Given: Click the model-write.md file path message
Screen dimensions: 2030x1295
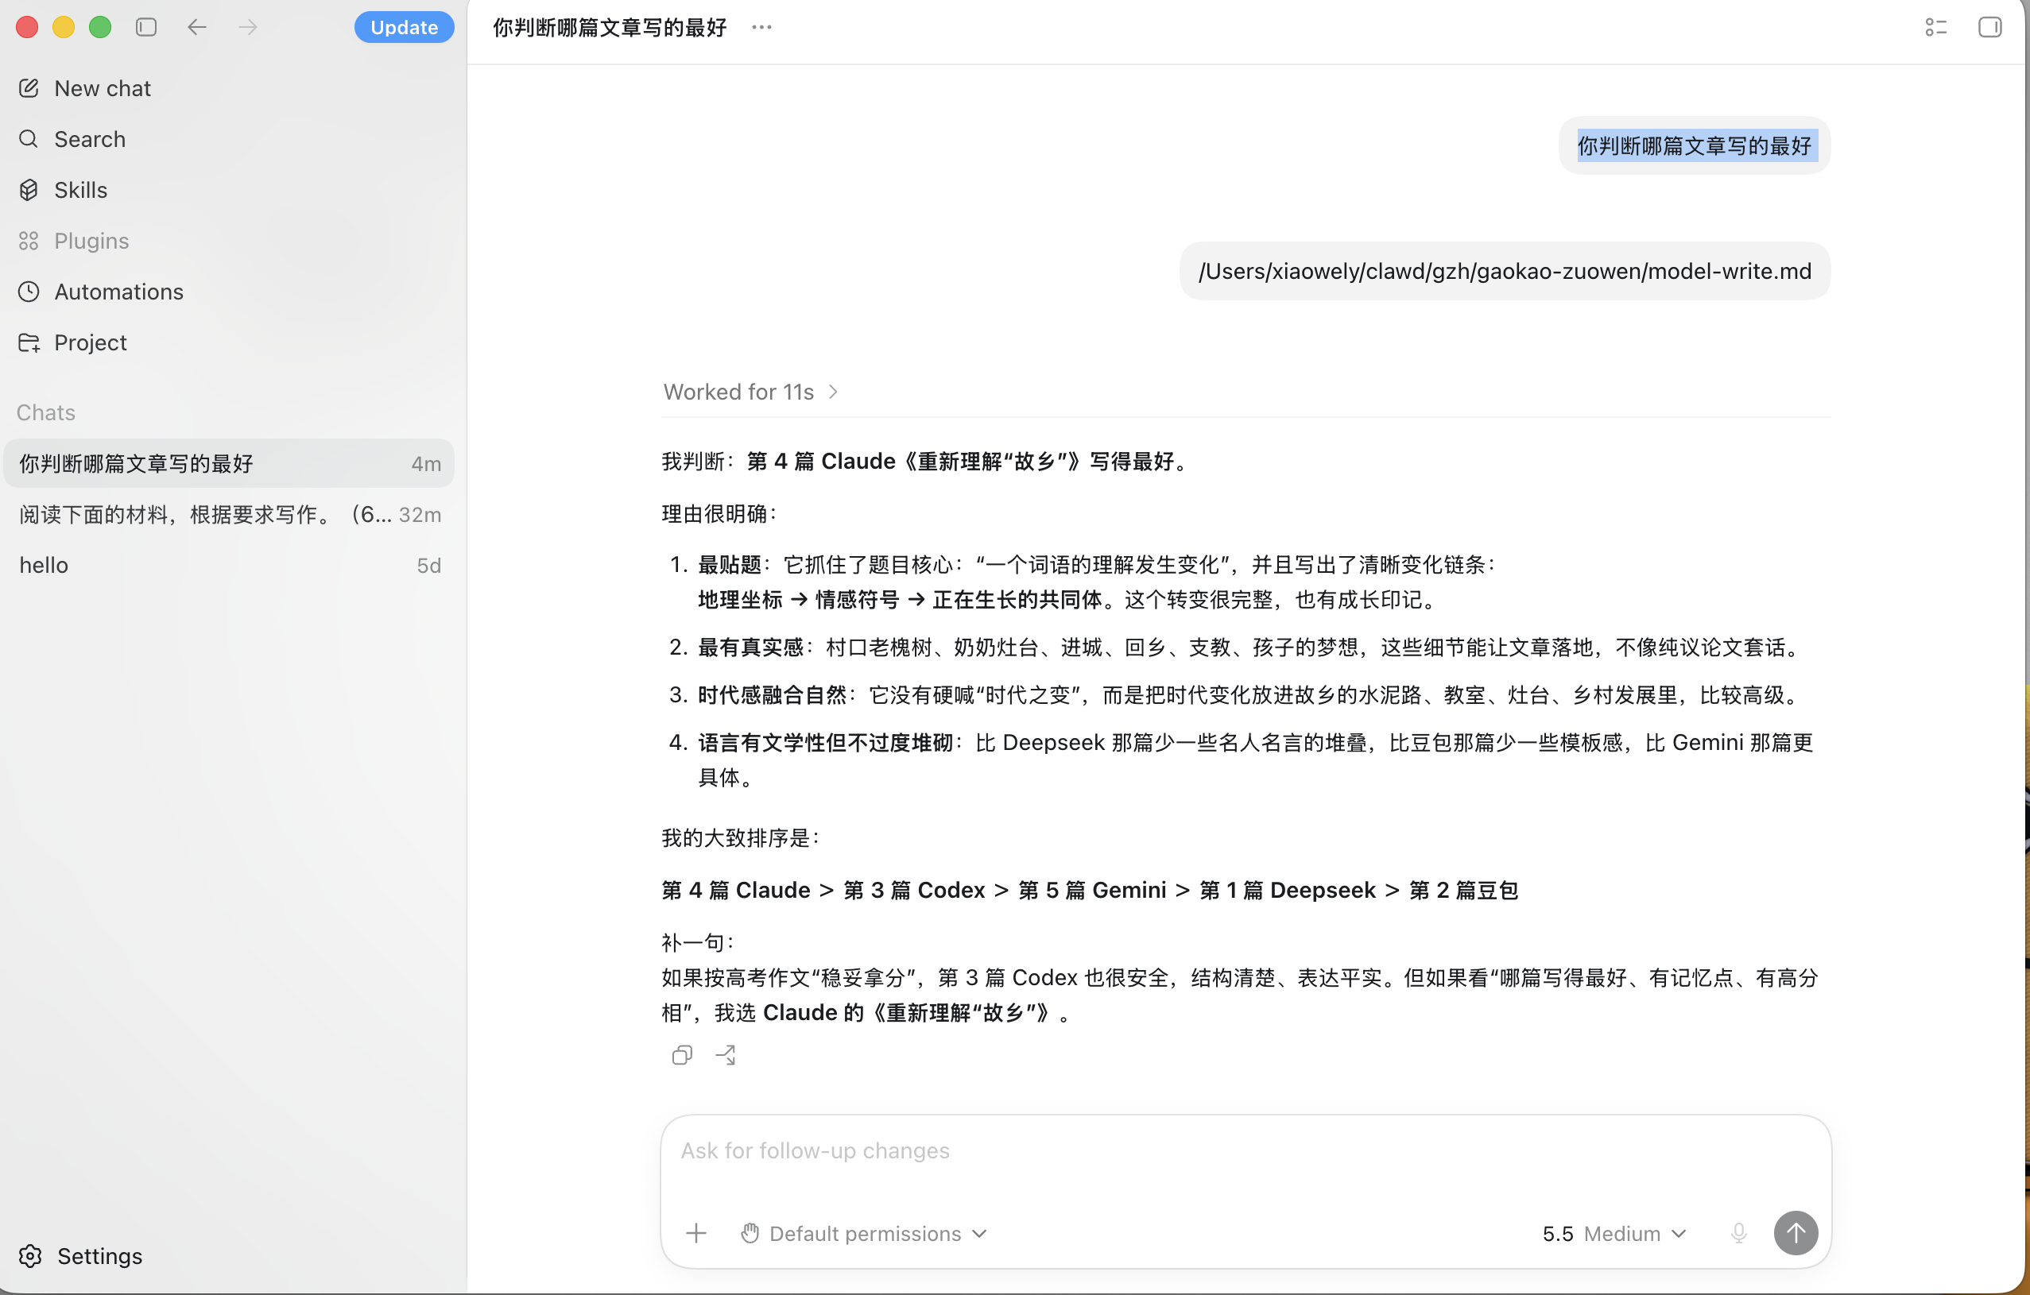Looking at the screenshot, I should (1505, 271).
